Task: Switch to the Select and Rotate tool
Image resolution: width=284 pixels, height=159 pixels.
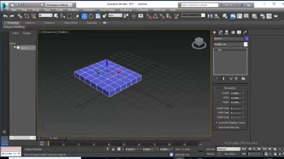Action: (91, 16)
